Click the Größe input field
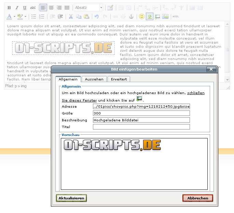This screenshot has height=213, width=234. click(x=141, y=113)
